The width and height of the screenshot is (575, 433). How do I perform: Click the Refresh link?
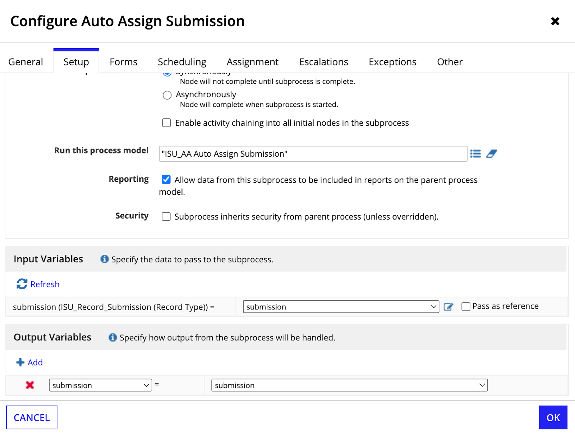45,284
